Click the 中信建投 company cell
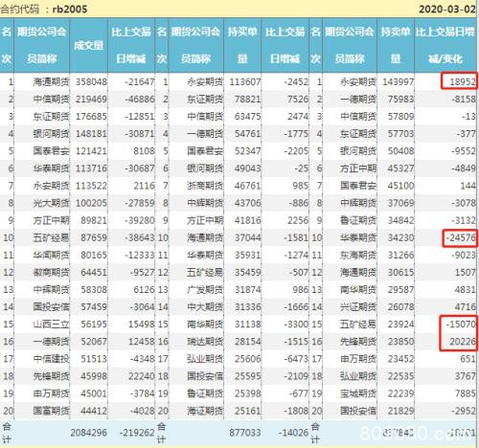The image size is (479, 448). [51, 359]
